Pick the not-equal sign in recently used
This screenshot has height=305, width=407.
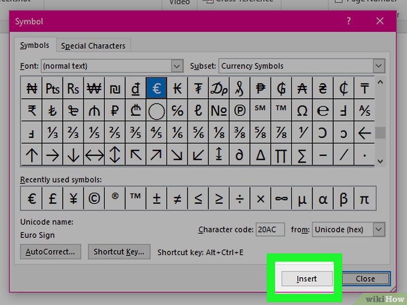point(177,198)
